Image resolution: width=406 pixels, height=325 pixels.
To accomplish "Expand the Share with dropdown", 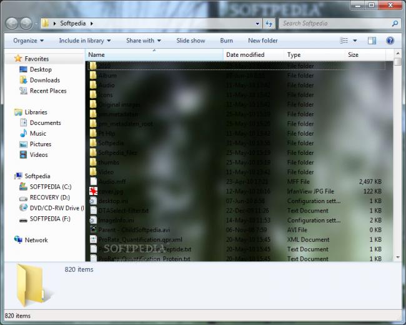I will coord(144,41).
